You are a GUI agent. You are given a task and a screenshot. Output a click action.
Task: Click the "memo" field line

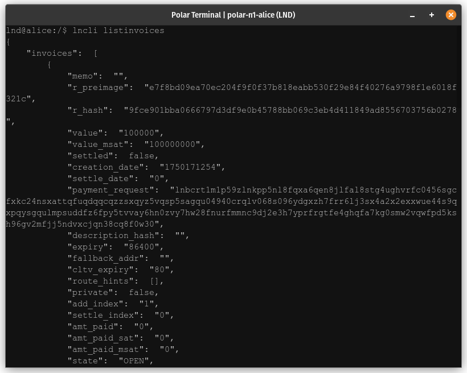[x=98, y=76]
